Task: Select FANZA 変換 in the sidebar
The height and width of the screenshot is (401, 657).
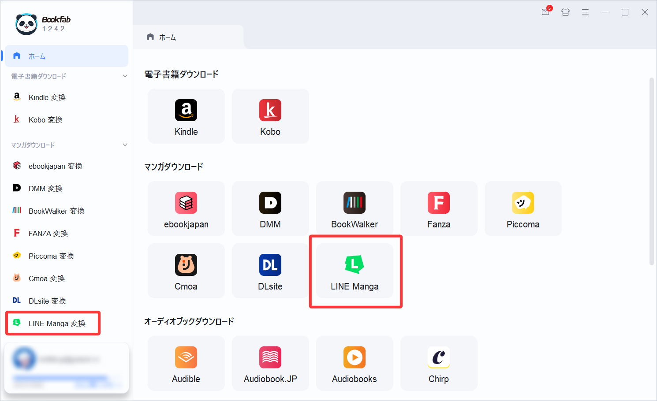Action: pyautogui.click(x=67, y=234)
